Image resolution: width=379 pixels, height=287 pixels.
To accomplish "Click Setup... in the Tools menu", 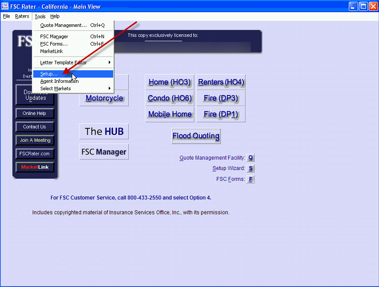I will (x=73, y=74).
